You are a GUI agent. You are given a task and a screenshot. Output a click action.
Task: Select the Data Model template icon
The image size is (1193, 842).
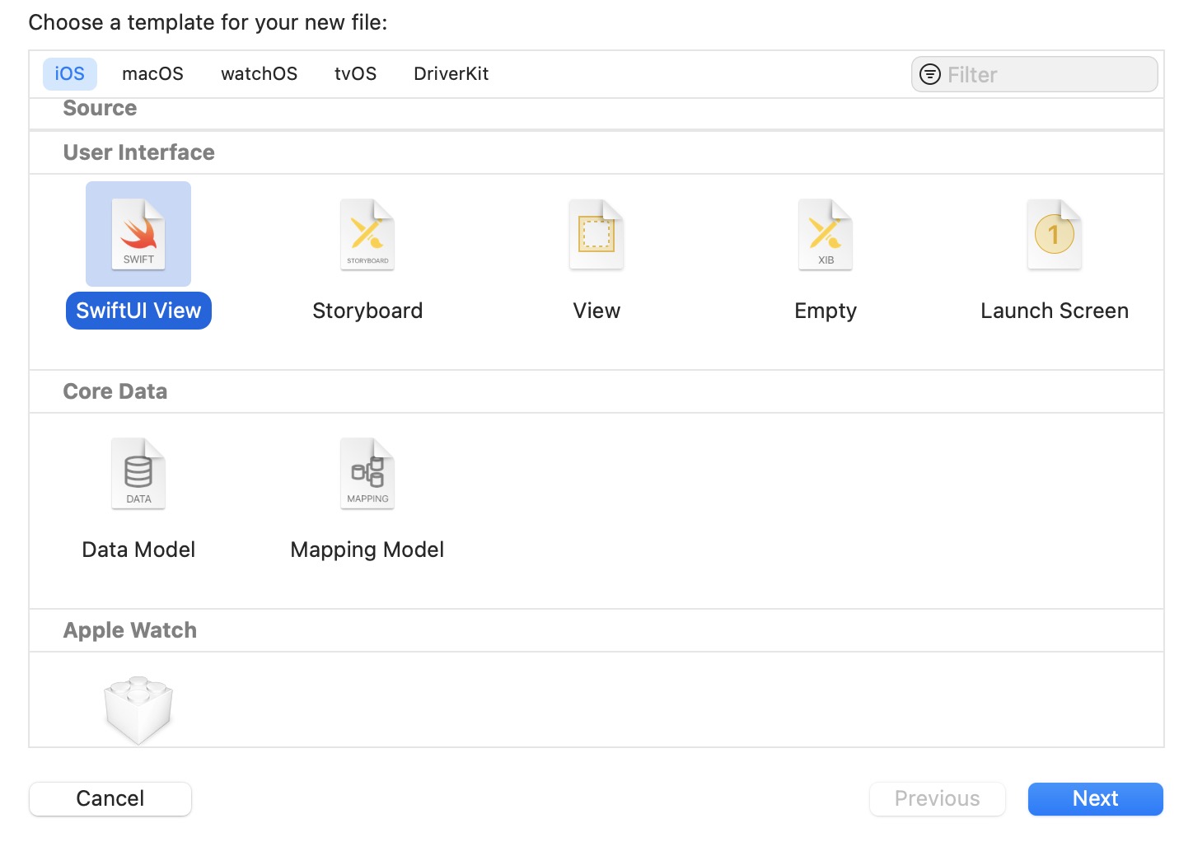(x=138, y=474)
